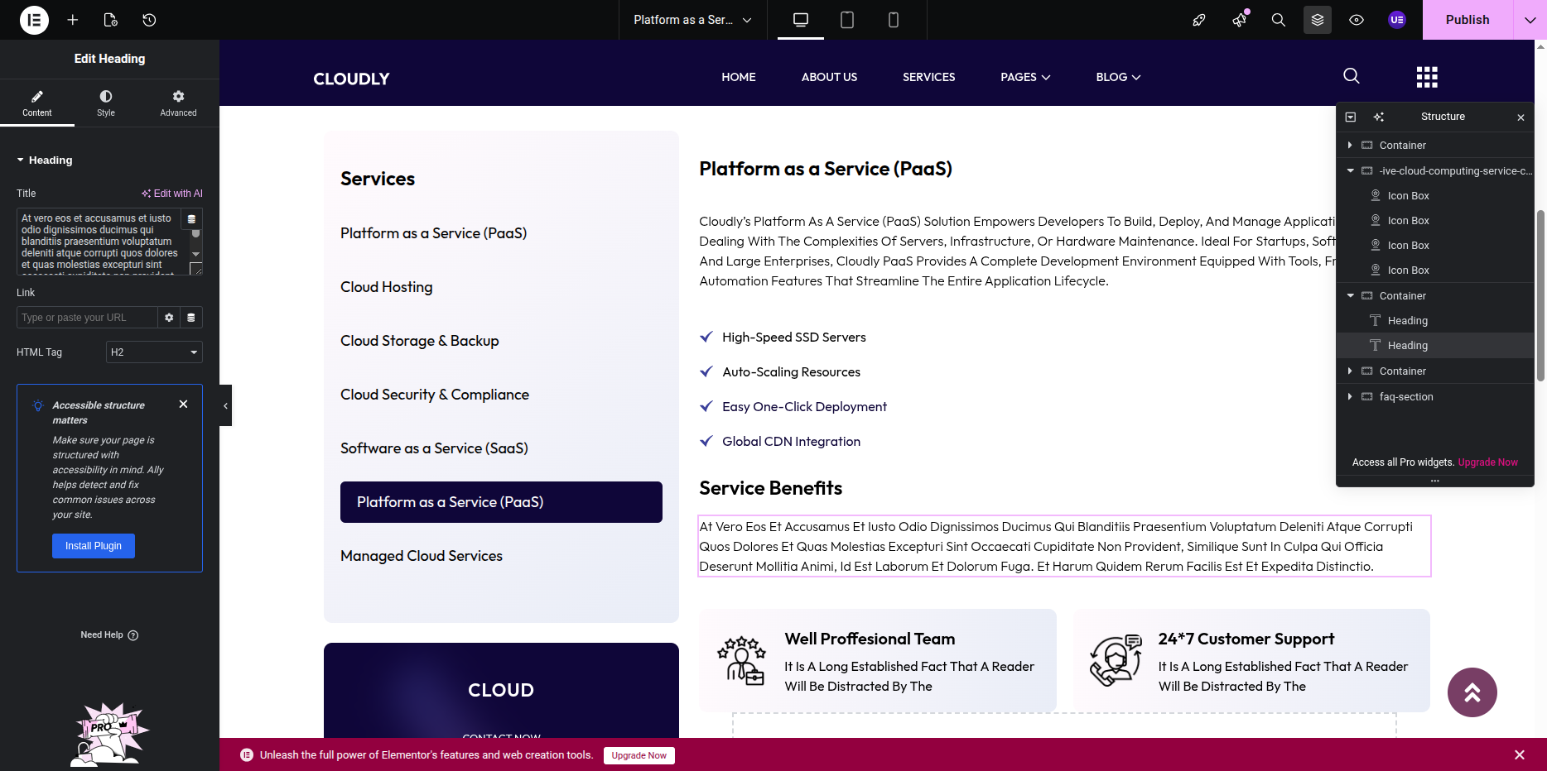The width and height of the screenshot is (1547, 771).
Task: Toggle the Structure layers panel icon
Action: pyautogui.click(x=1318, y=20)
